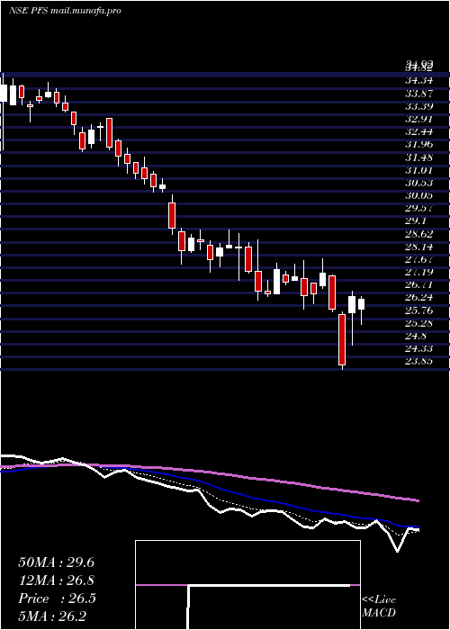450x630 pixels.
Task: Click the 27.67 price axis label
Action: pyautogui.click(x=418, y=259)
